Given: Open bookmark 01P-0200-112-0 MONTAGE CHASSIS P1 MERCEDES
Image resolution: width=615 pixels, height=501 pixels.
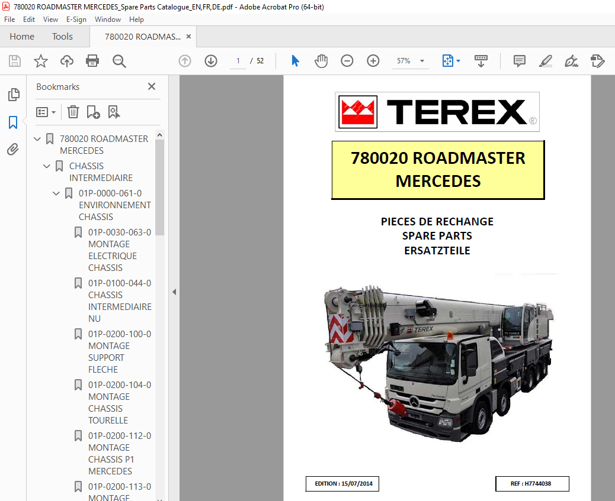Looking at the screenshot, I should click(x=120, y=454).
